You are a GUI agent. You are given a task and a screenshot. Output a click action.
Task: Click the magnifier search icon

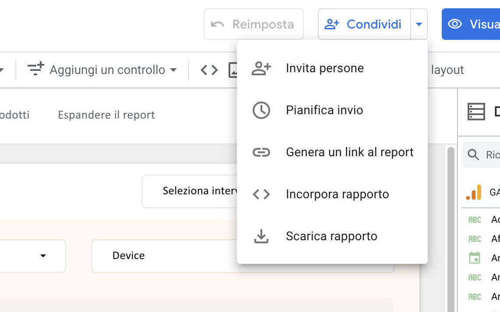pos(473,155)
